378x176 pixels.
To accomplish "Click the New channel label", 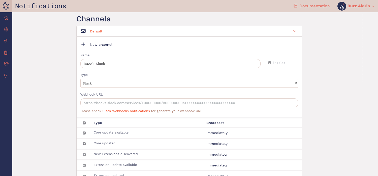I will (x=101, y=45).
